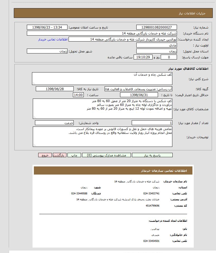Select the اولویت نیاز field showing عادی
The width and height of the screenshot is (216, 253).
point(156,45)
